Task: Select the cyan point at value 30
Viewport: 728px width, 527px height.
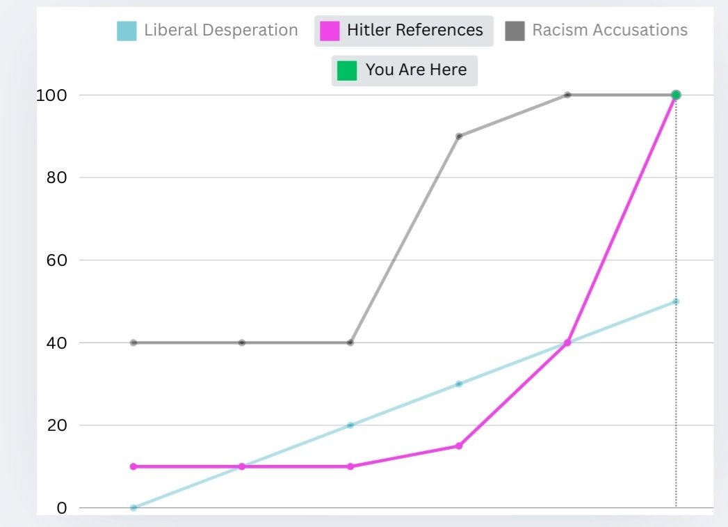Action: (x=459, y=384)
